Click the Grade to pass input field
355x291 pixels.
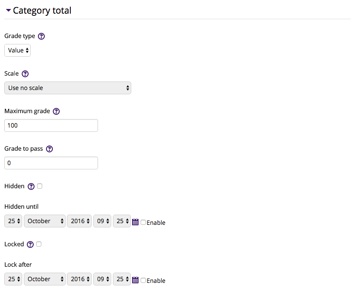point(51,163)
